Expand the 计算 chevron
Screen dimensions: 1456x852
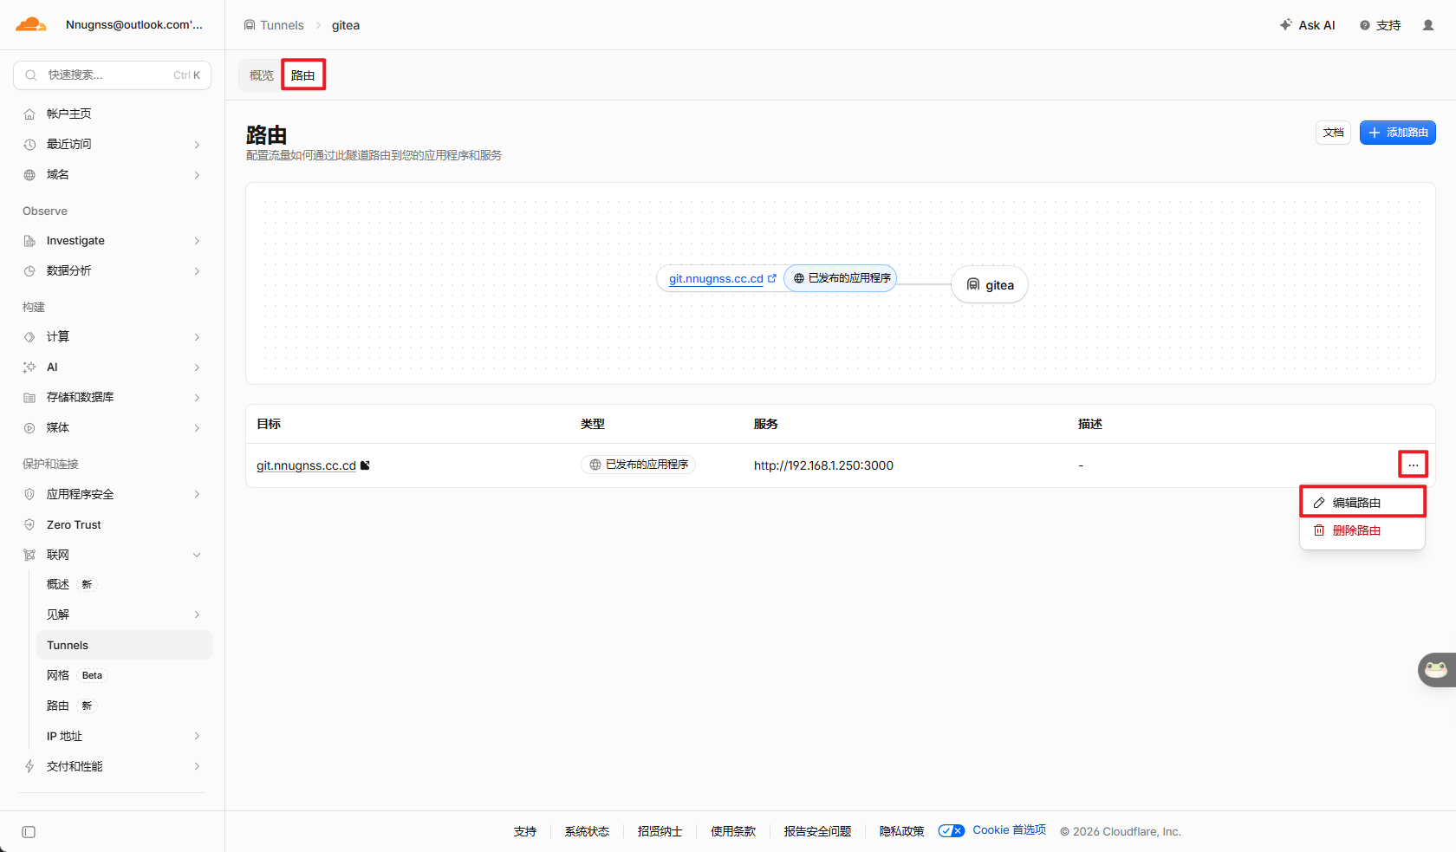pos(197,337)
